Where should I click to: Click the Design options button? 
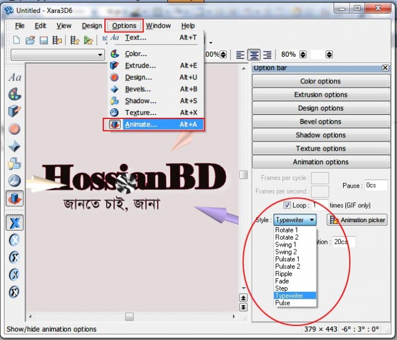pos(321,108)
